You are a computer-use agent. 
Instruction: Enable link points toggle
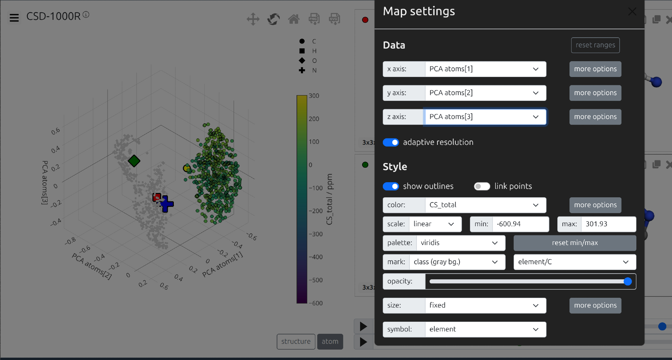482,187
